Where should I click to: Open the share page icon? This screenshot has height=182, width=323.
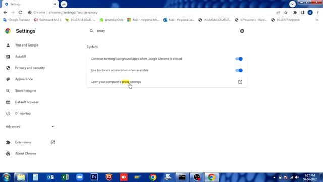(x=278, y=12)
